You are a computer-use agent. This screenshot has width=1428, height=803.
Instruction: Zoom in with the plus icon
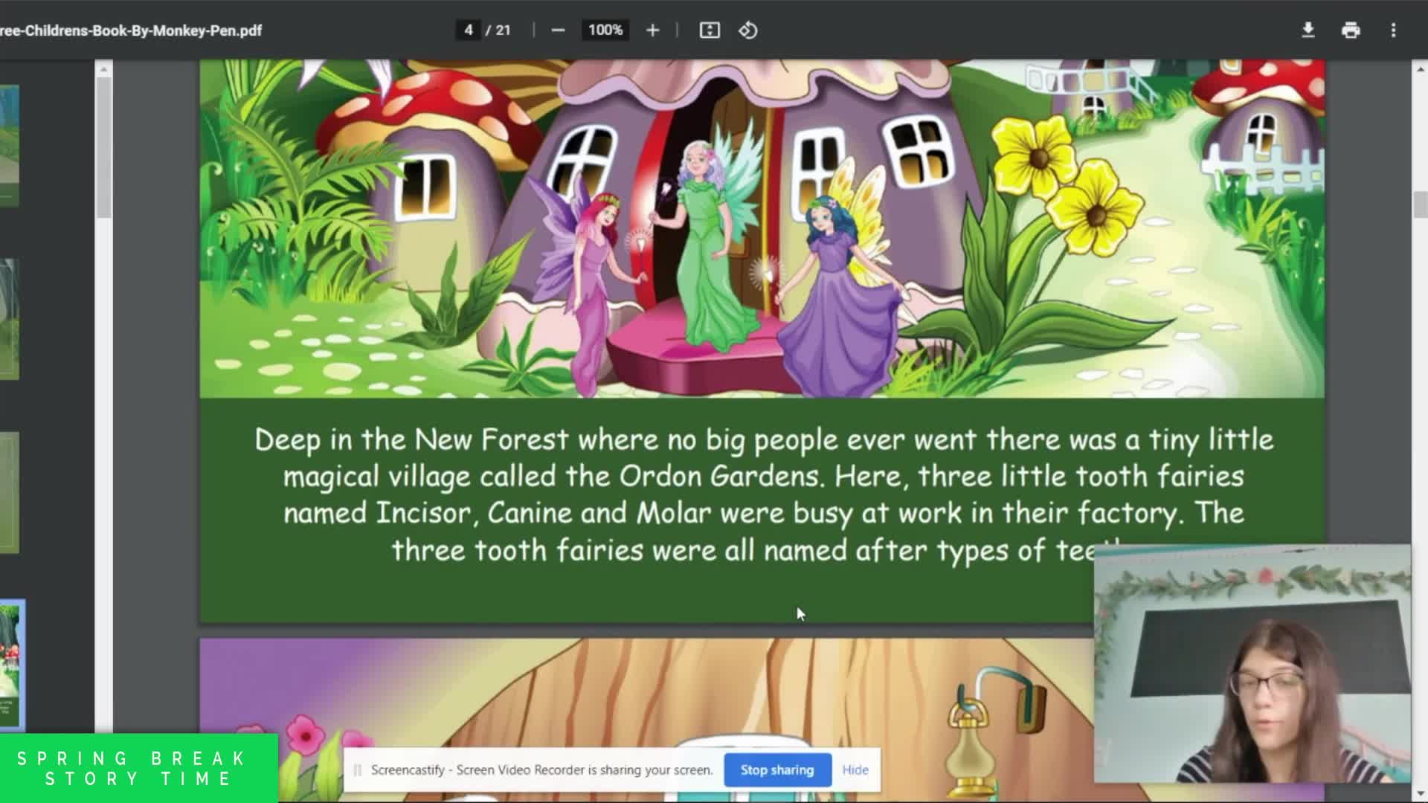(652, 30)
